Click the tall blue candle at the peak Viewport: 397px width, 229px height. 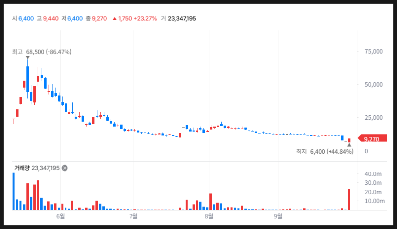click(x=28, y=79)
